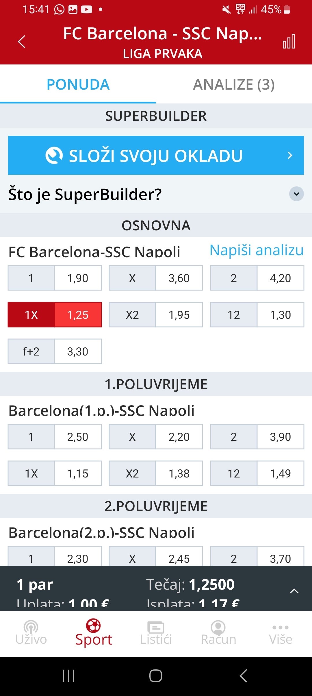This screenshot has width=312, height=696.
Task: Open the Više more menu
Action: [x=281, y=633]
